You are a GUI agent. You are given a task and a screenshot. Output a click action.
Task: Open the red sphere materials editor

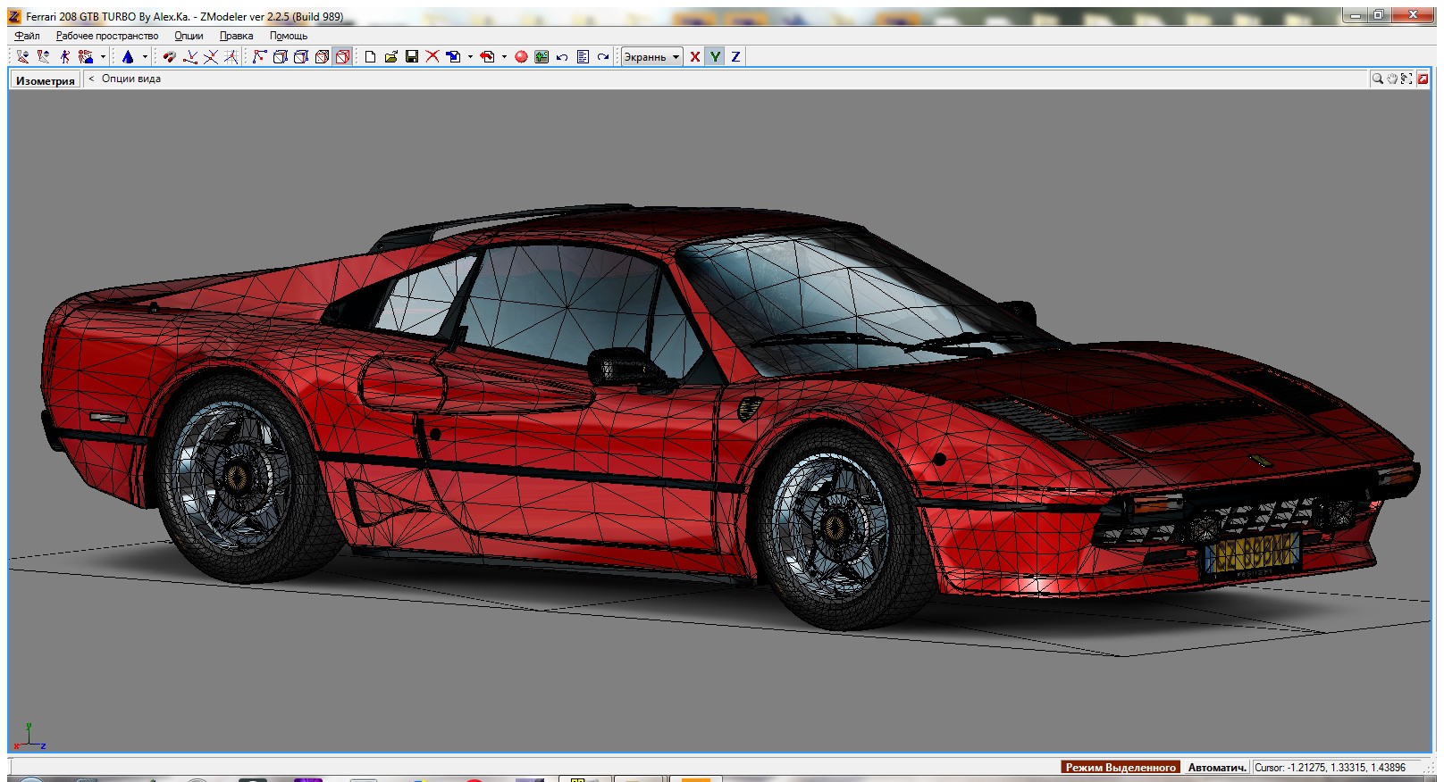(x=521, y=56)
